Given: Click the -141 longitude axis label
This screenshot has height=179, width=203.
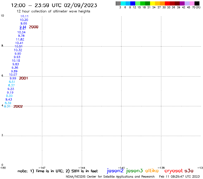Looking at the screenshot, I should pos(122,168).
